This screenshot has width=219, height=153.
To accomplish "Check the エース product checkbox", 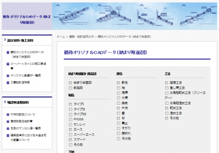I will (70, 129).
